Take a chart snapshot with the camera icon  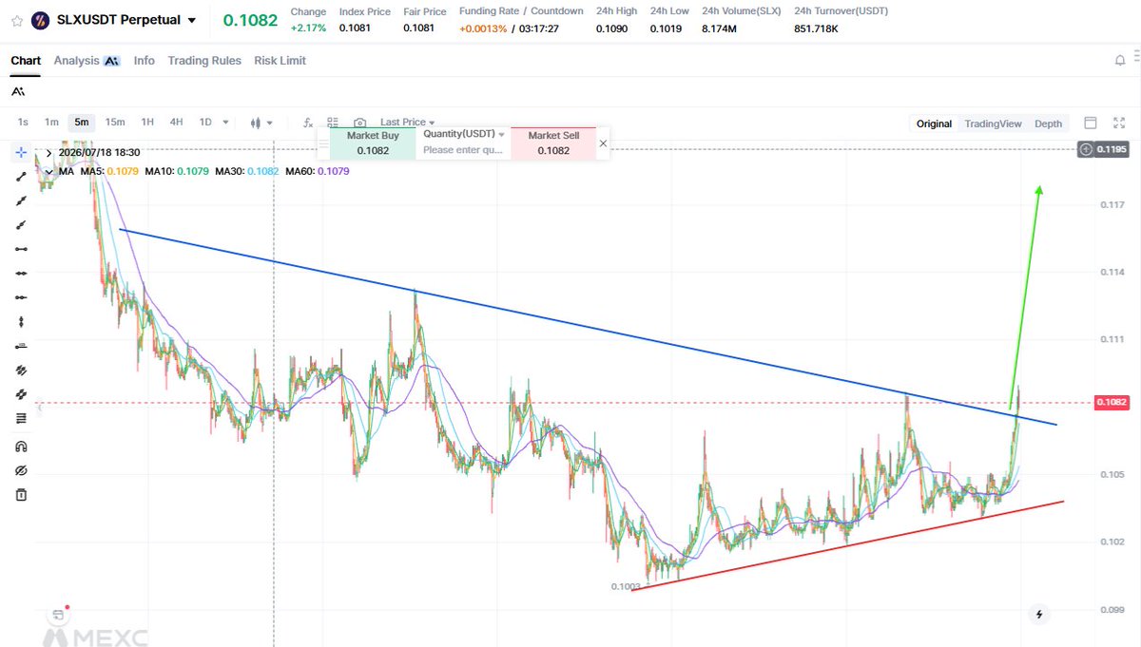[360, 123]
